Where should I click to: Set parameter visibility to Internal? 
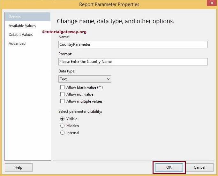point(62,133)
